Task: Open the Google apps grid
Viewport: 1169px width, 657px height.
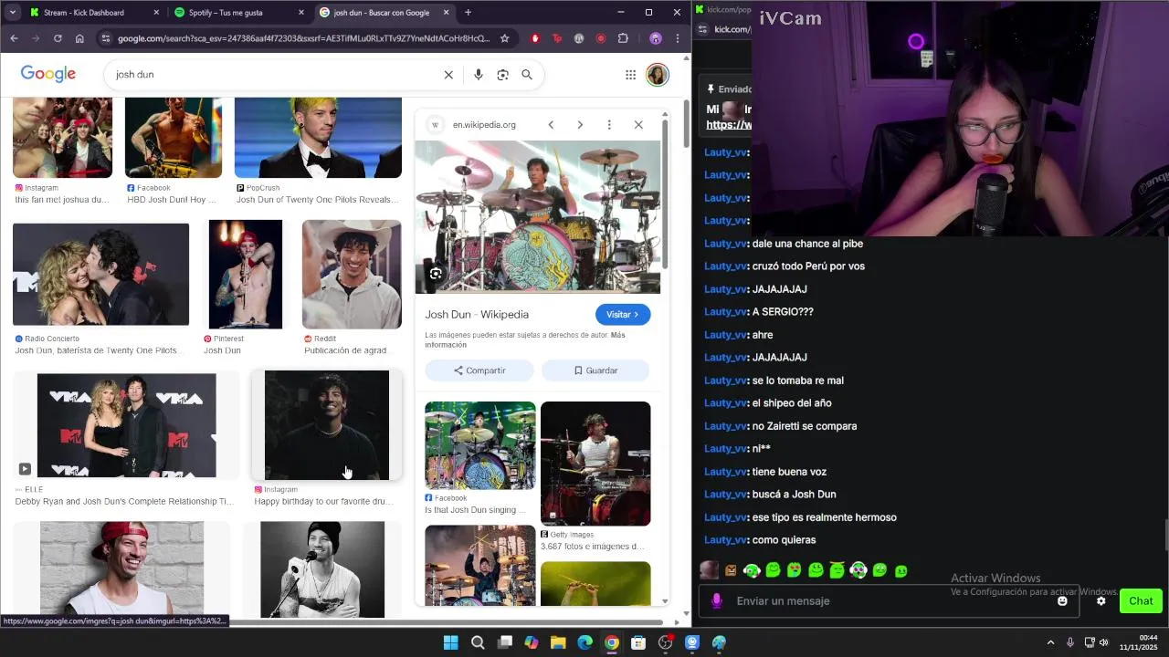Action: tap(630, 75)
